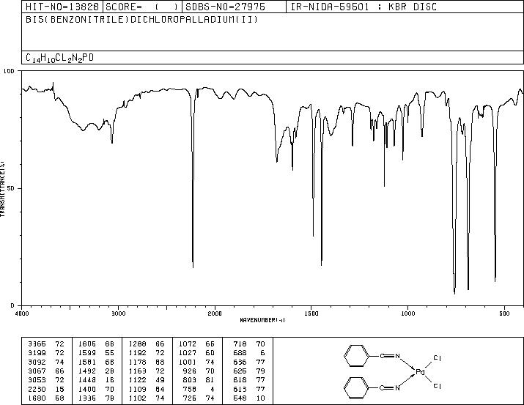
Task: Select peak table entry 1400
Action: coord(96,389)
